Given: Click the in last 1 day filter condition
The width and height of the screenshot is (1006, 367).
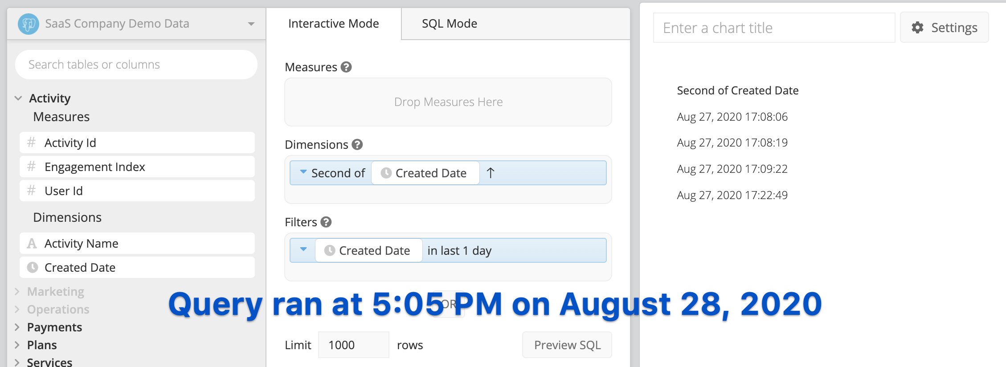Looking at the screenshot, I should [459, 250].
